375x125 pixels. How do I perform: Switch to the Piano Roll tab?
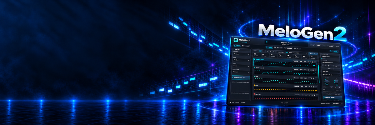coord(278,48)
